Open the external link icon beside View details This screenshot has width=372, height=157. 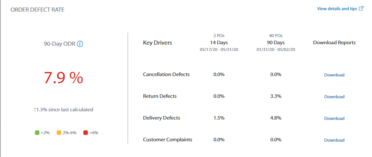tap(361, 9)
